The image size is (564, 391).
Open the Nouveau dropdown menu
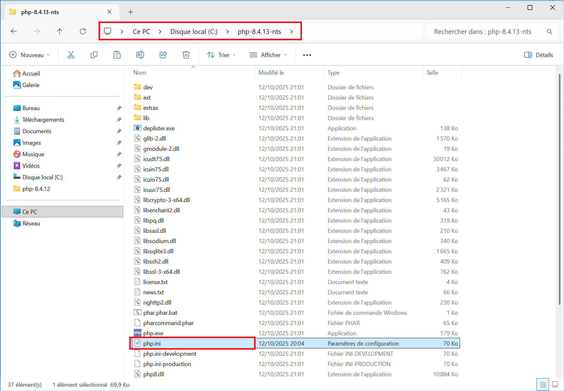pyautogui.click(x=30, y=55)
